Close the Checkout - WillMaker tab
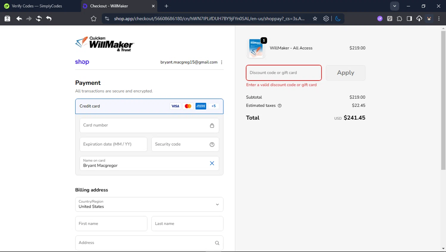 tap(153, 6)
